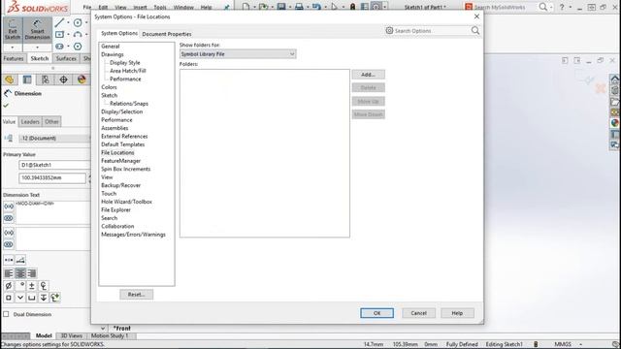Insert the countersink symbol in dimension text

pos(20,298)
